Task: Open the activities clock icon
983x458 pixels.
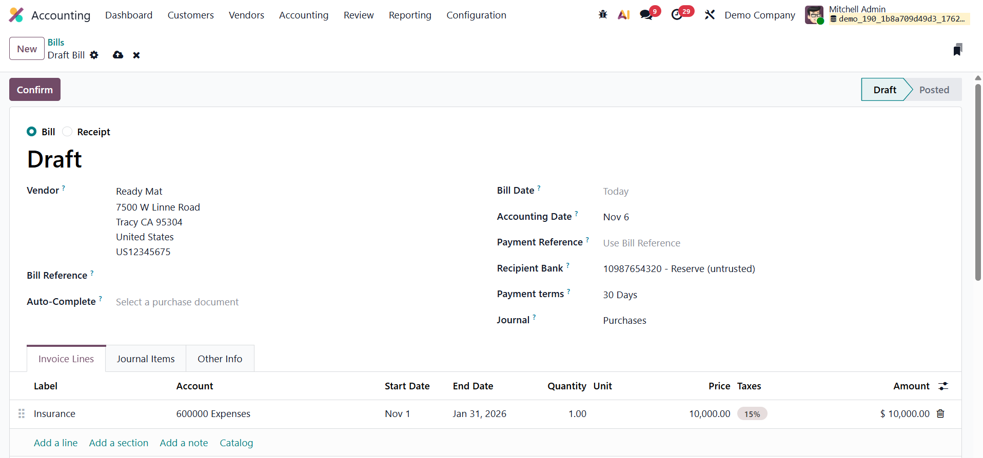Action: pyautogui.click(x=677, y=15)
